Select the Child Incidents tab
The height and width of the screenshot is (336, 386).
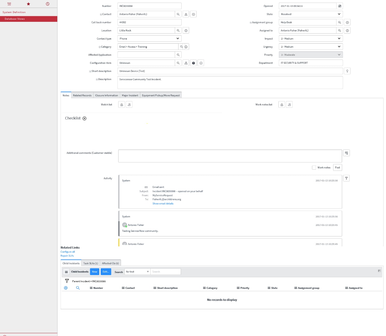point(71,263)
